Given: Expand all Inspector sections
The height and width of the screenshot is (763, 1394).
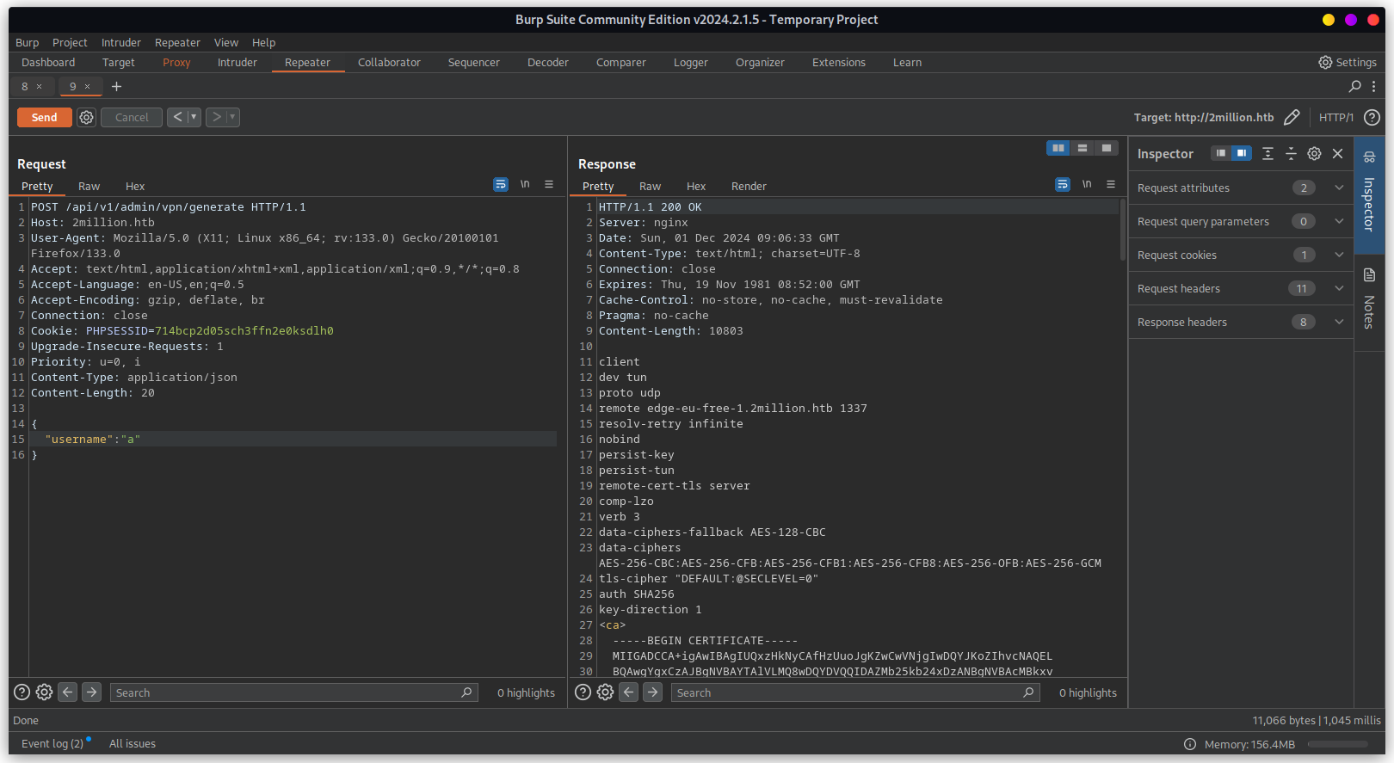Looking at the screenshot, I should (1268, 153).
